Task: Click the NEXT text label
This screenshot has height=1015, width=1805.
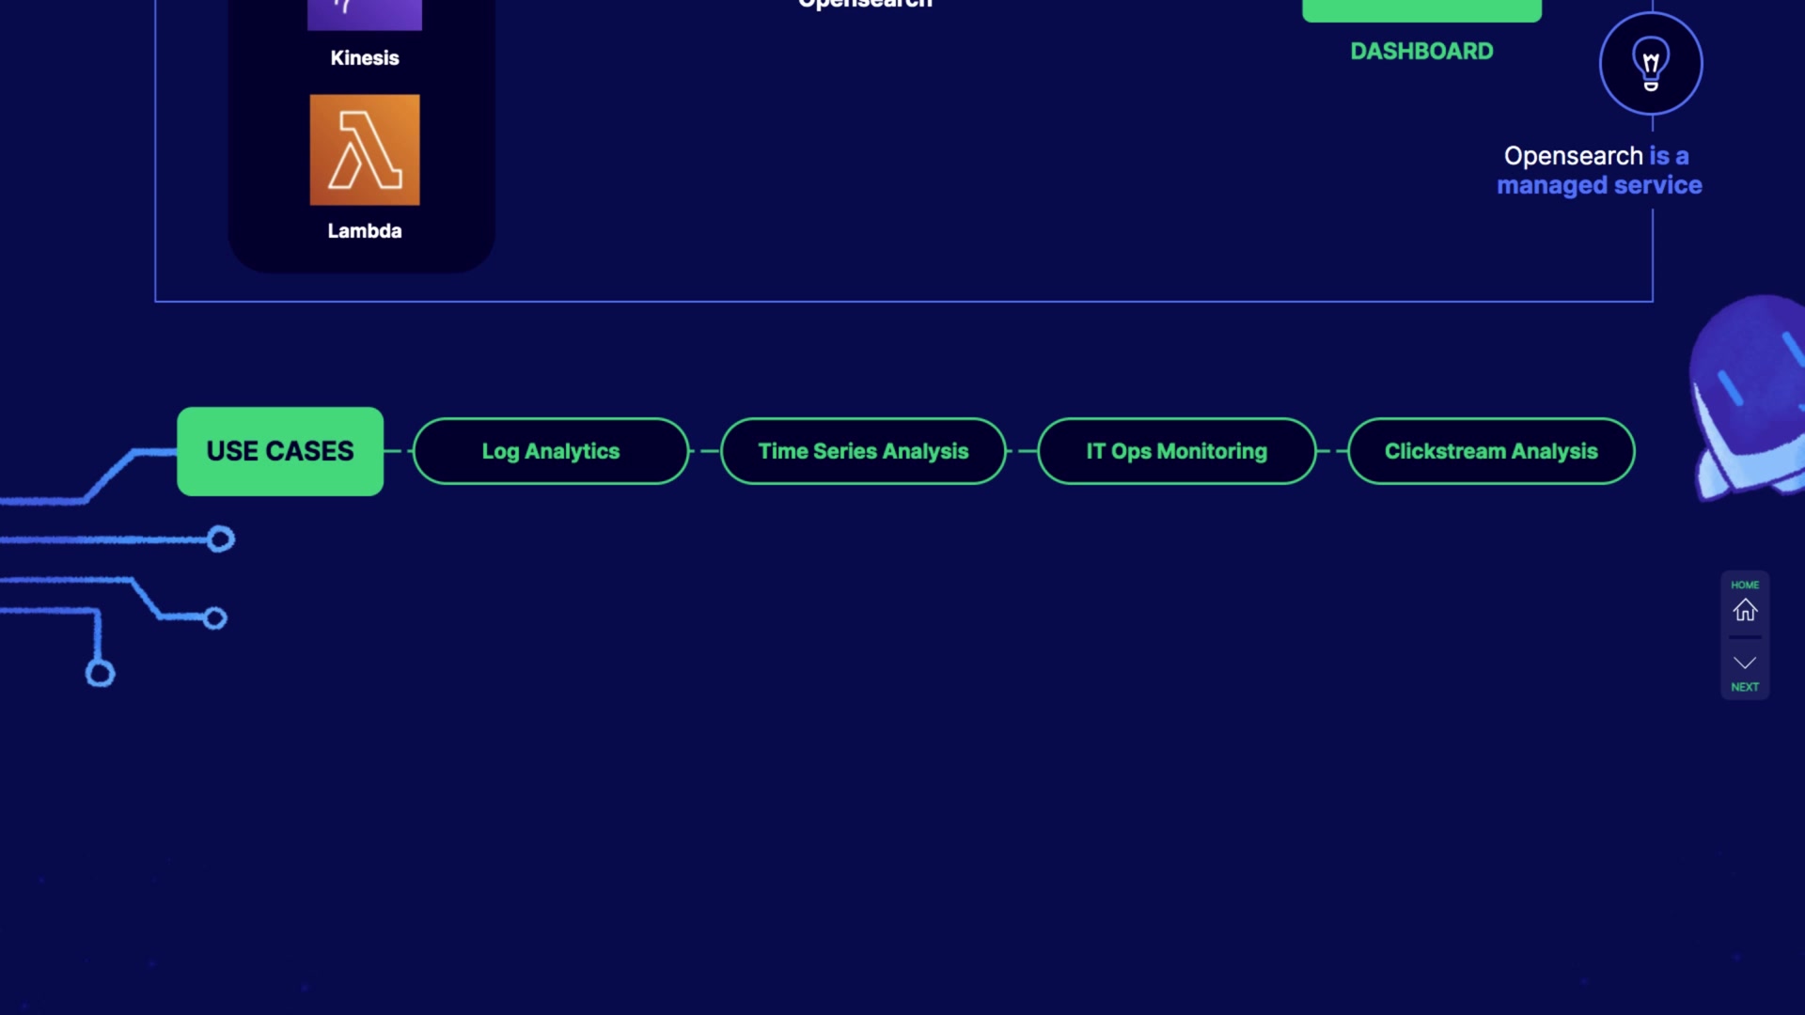Action: [1745, 687]
